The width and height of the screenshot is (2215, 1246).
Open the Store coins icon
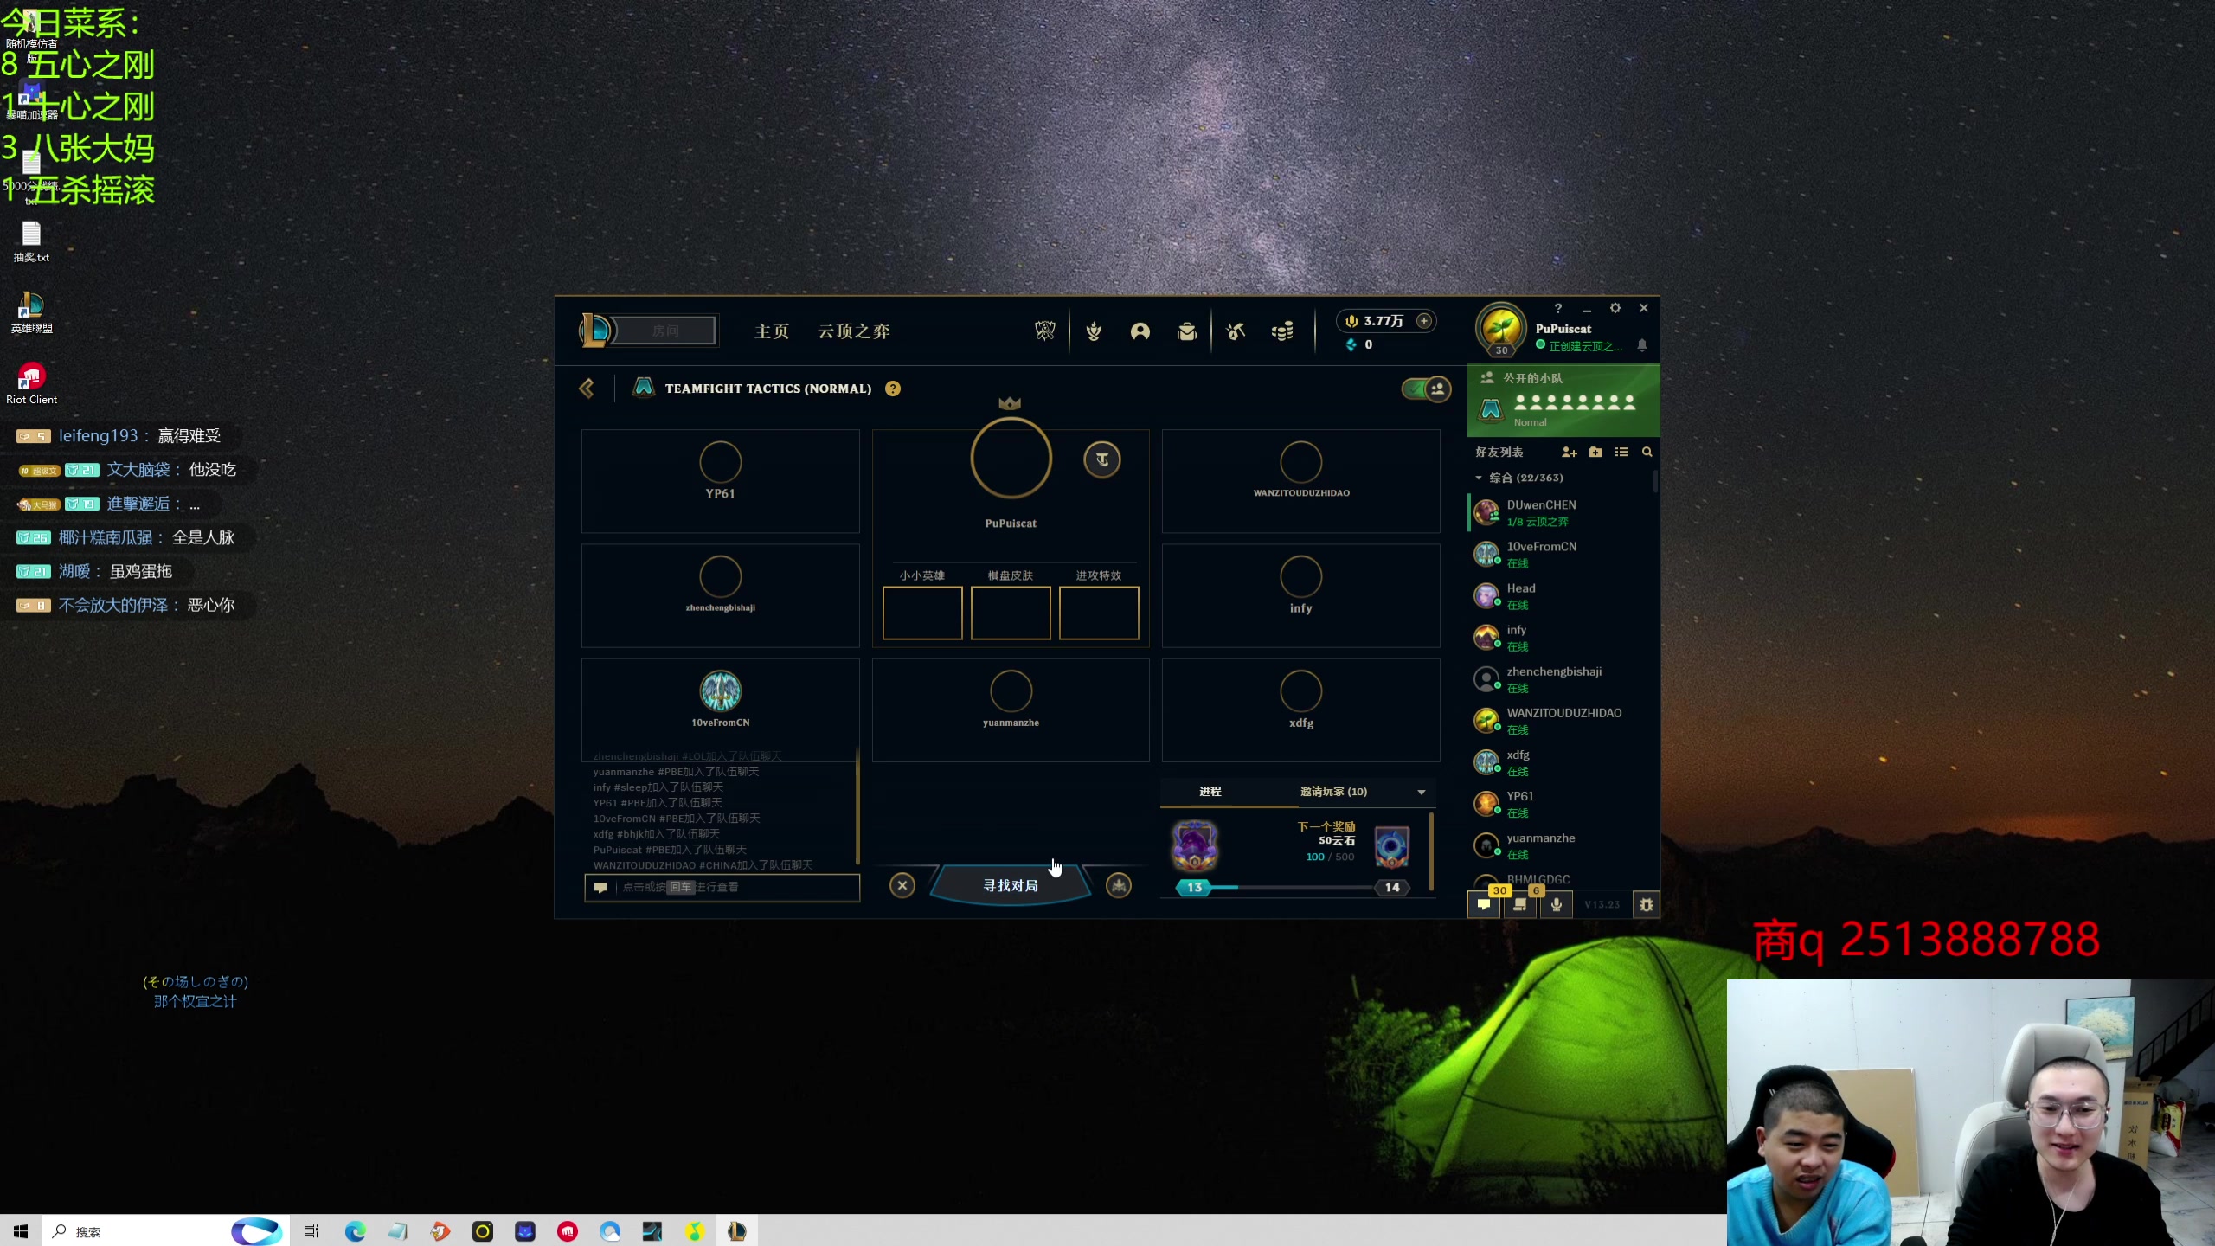point(1282,331)
